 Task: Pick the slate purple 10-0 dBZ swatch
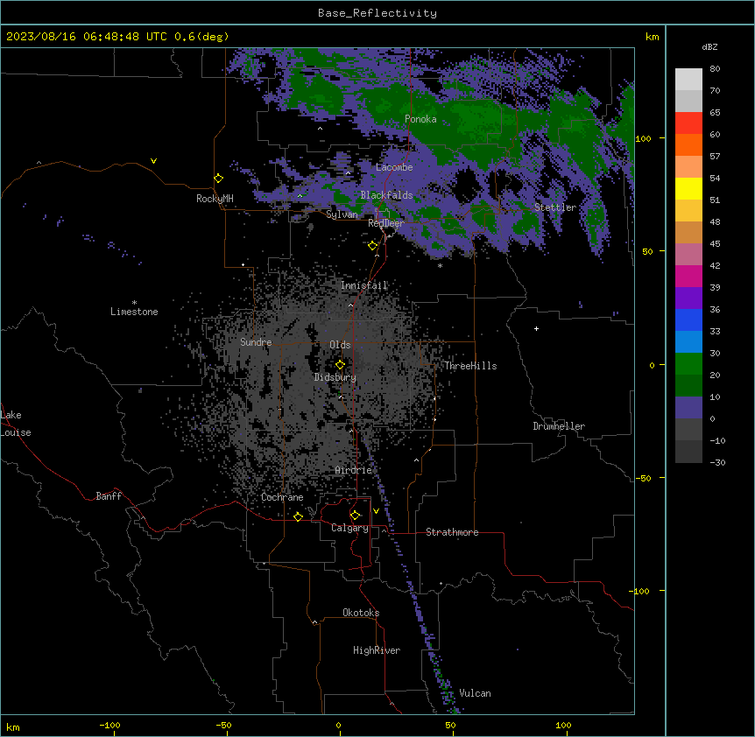pos(688,408)
